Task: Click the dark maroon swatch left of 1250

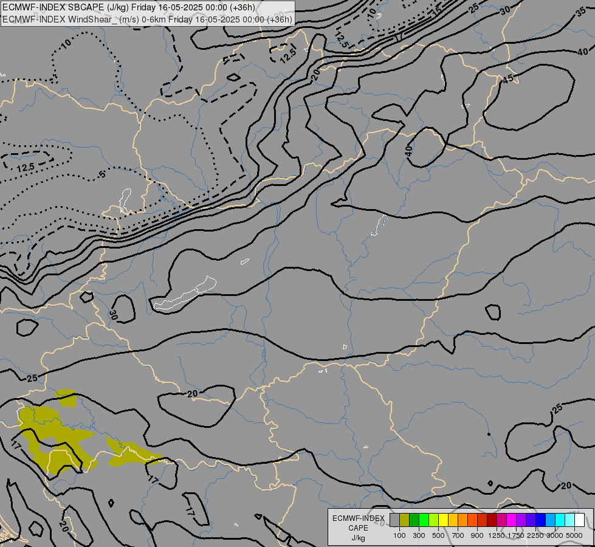Action: coord(492,520)
